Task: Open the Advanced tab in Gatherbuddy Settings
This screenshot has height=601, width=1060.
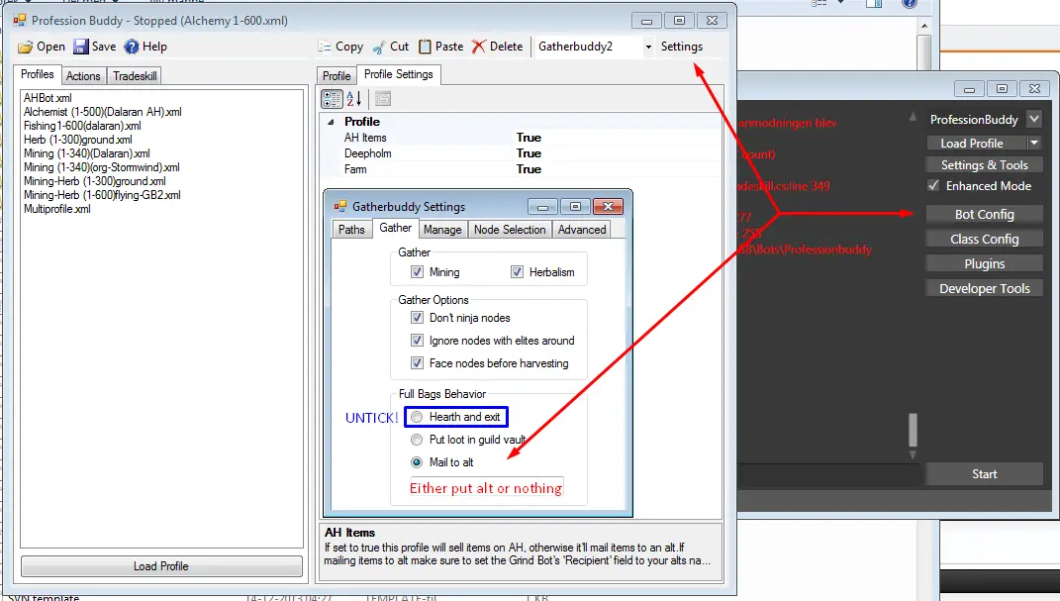Action: tap(582, 229)
